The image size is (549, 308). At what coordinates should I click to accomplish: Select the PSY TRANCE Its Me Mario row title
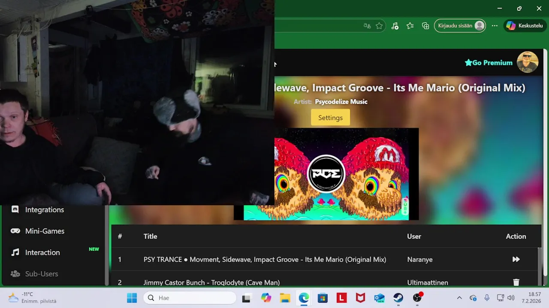point(265,259)
